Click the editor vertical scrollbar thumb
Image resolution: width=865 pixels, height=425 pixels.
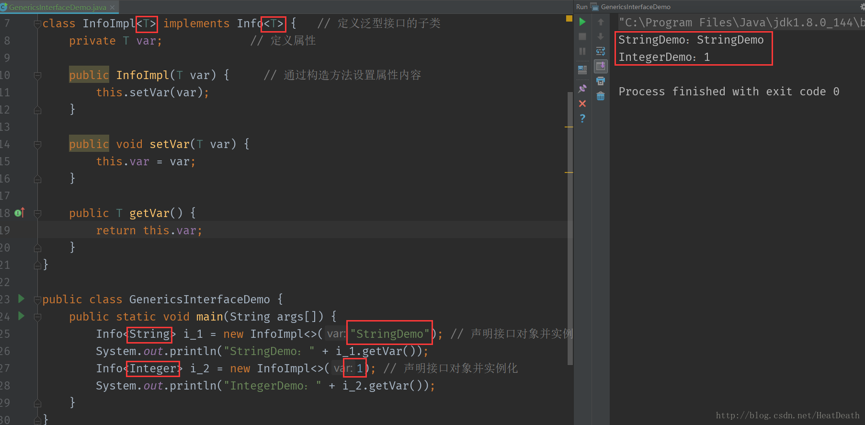click(x=570, y=228)
